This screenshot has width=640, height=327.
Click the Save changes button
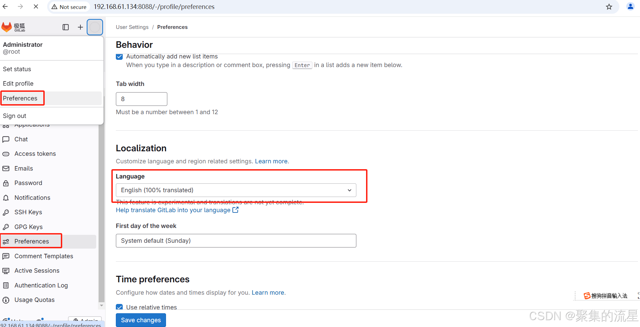[x=141, y=320]
